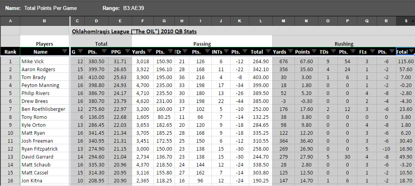The width and height of the screenshot is (415, 186).
Task: Select Drew Brees' rushing yards -3
Action: (283, 101)
